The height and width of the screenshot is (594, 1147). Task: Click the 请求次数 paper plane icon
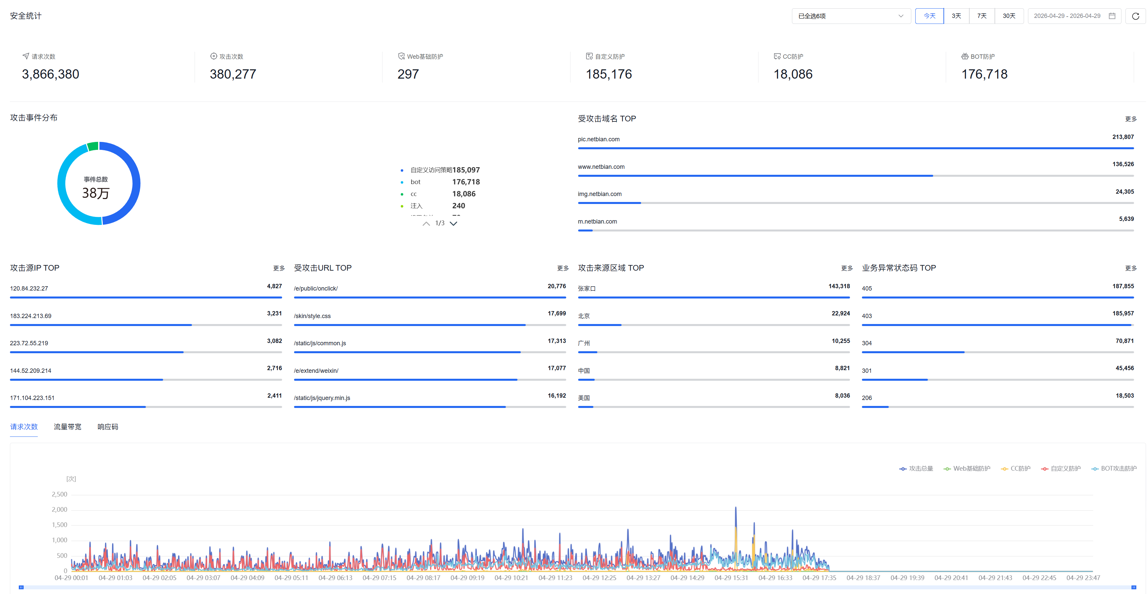pos(26,56)
